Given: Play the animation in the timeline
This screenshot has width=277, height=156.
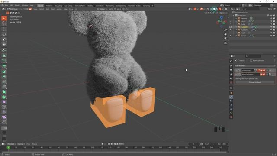Looking at the screenshot, I should point(117,144).
